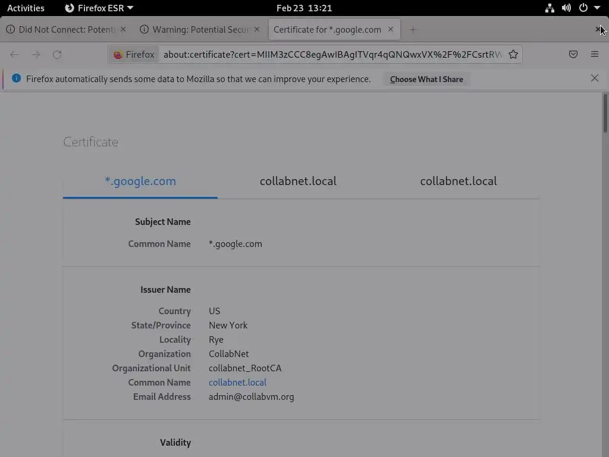The width and height of the screenshot is (609, 457).
Task: Click the Email Address label
Action: (162, 397)
